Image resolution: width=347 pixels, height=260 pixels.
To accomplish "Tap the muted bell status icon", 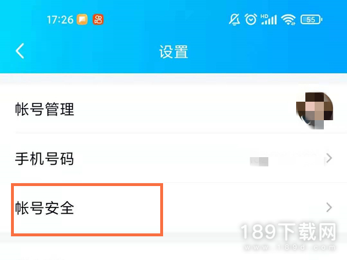I will 234,20.
